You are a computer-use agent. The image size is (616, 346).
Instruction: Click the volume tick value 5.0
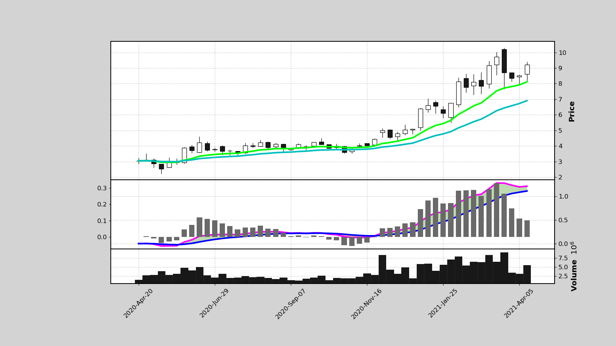point(563,267)
